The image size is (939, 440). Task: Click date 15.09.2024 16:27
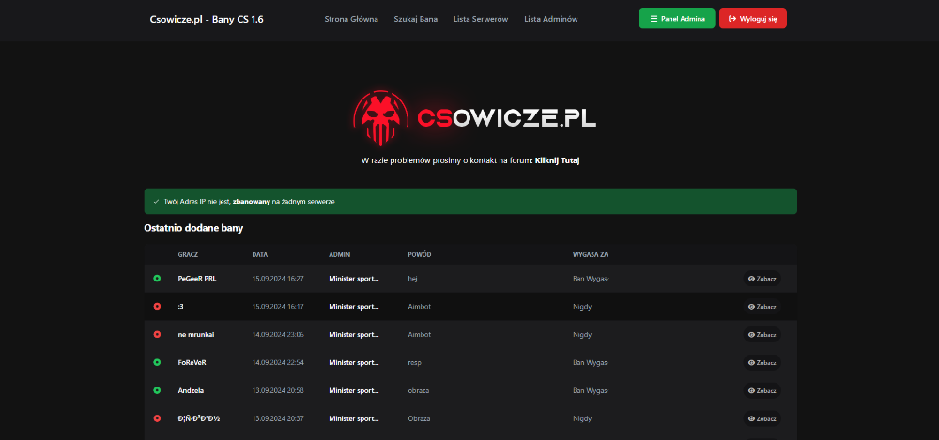tap(278, 279)
